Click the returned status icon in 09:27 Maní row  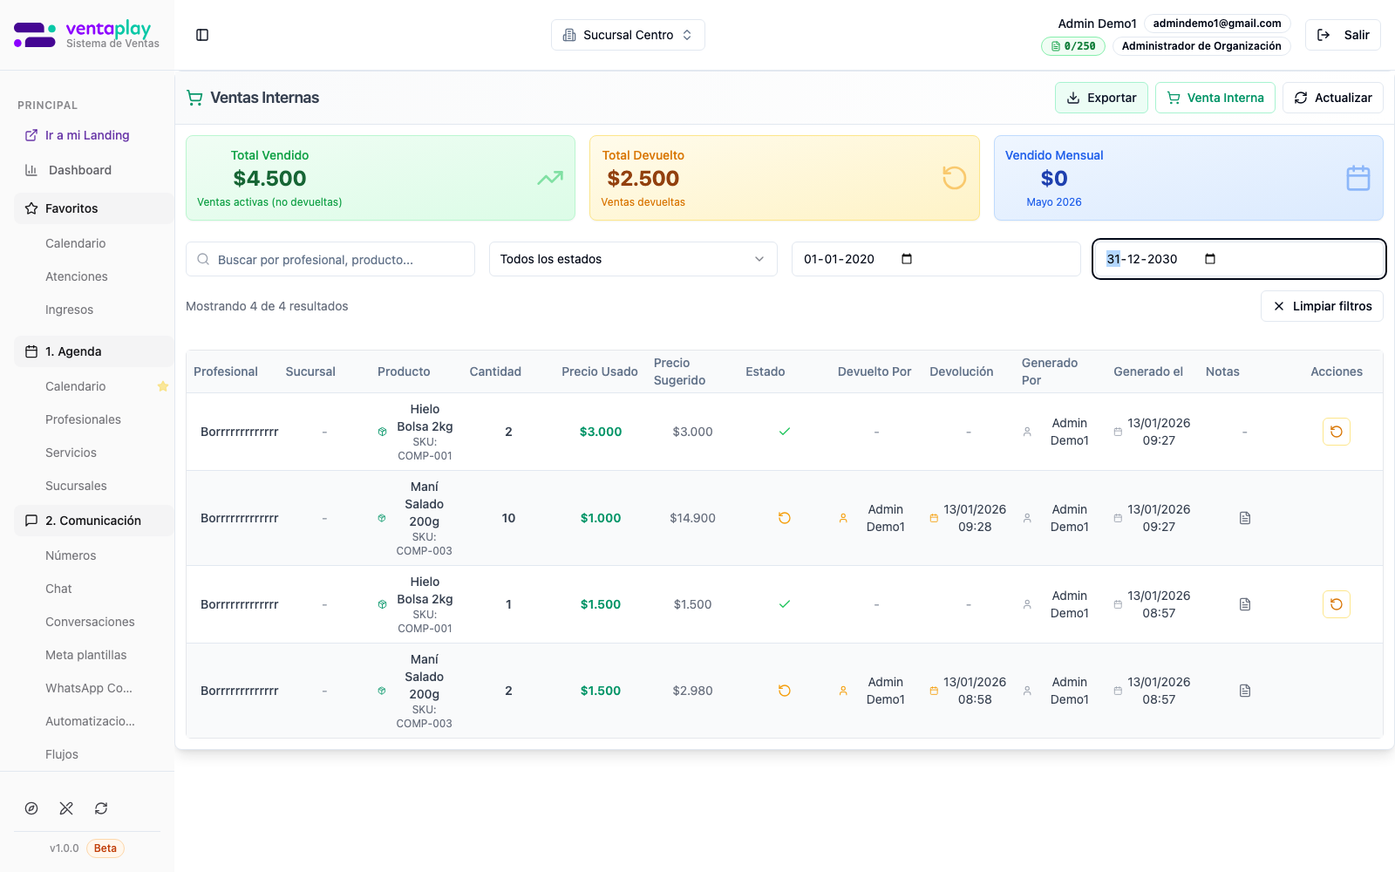coord(785,518)
